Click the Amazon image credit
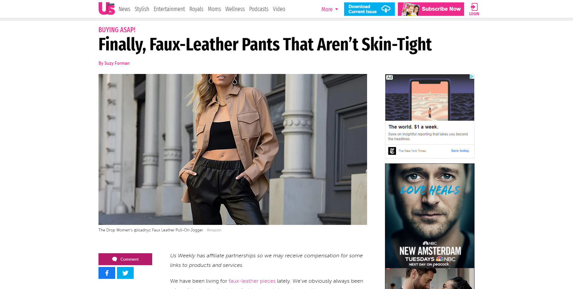This screenshot has height=289, width=573. click(214, 230)
